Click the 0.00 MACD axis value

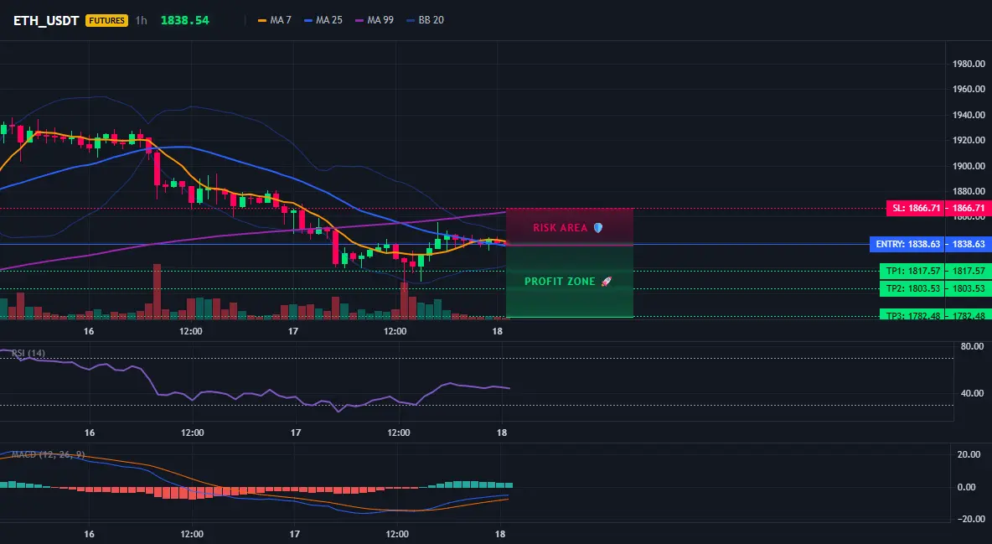coord(967,487)
